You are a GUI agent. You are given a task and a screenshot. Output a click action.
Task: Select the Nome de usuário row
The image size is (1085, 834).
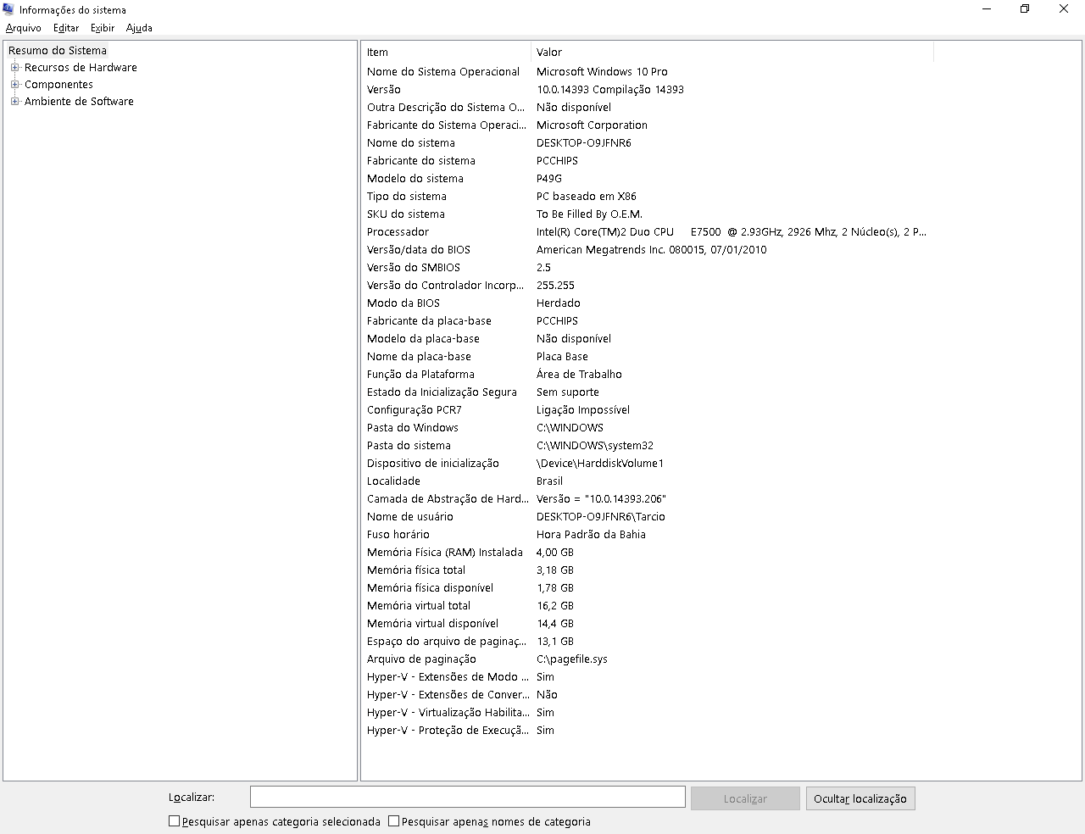point(648,517)
